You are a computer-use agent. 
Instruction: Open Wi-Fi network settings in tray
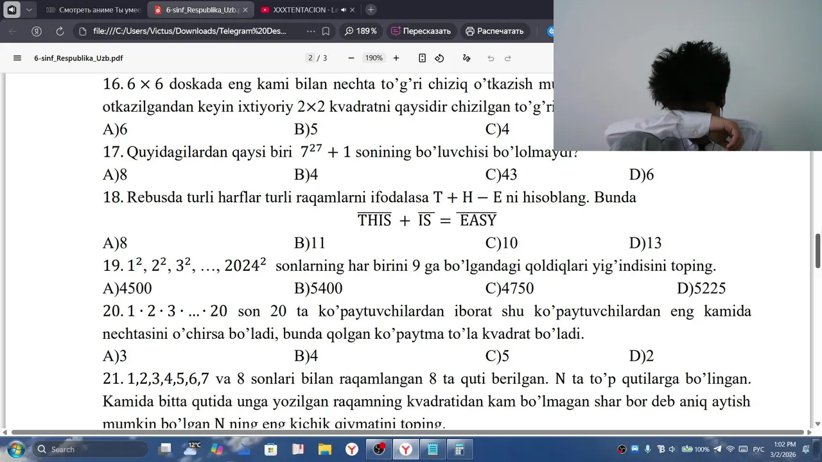(x=731, y=449)
